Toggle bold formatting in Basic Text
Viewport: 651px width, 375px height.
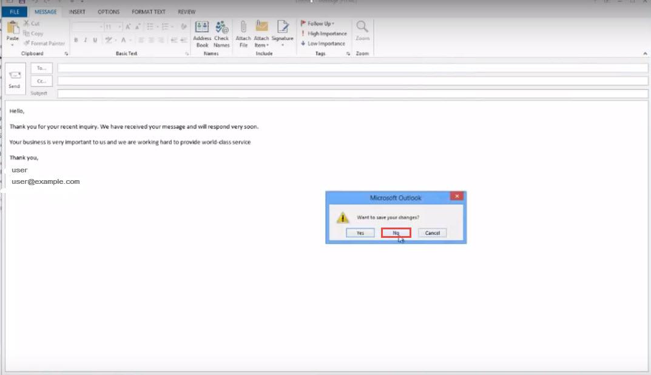point(76,40)
